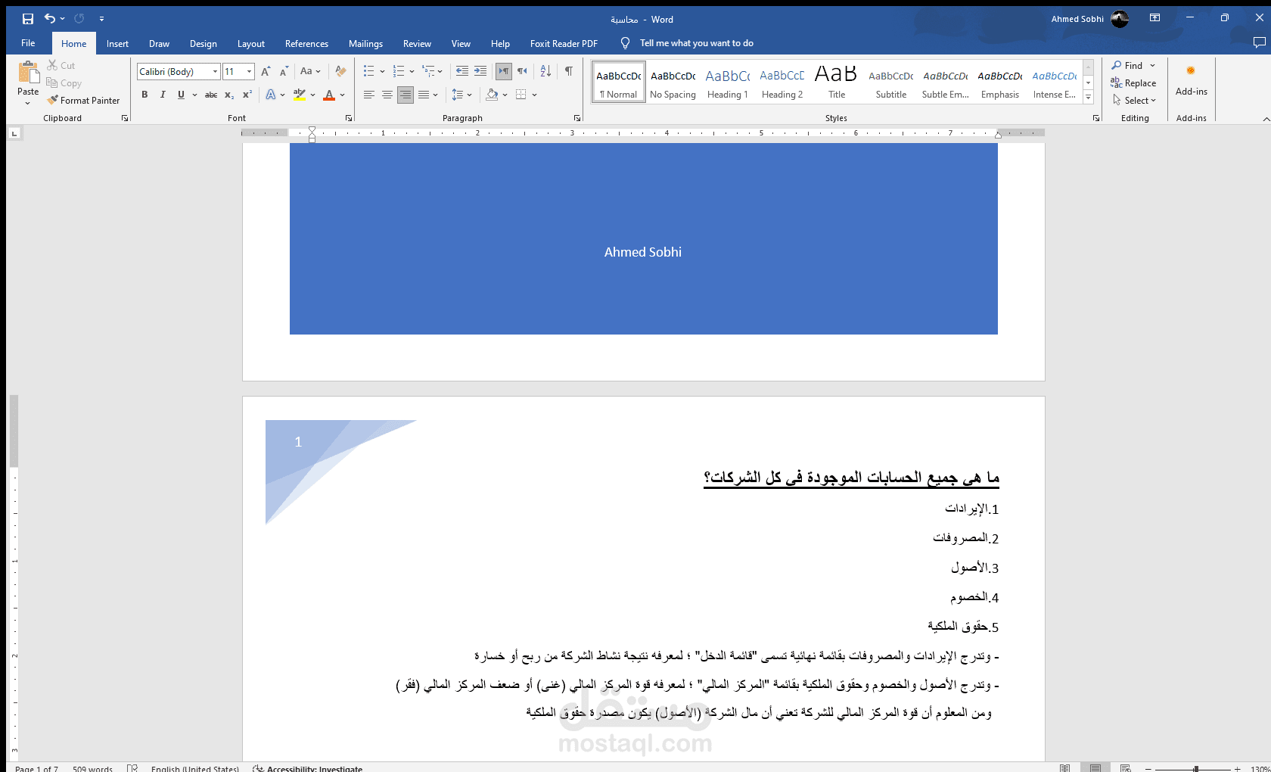Sort the selected paragraphs
Screen dimensions: 1271x772
pos(545,72)
